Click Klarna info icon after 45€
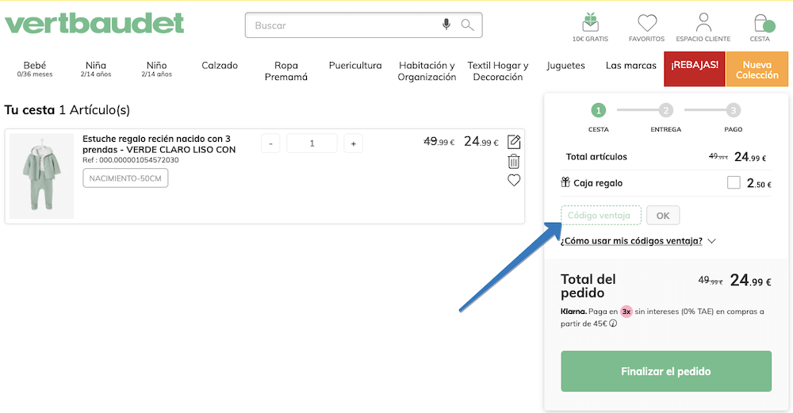The height and width of the screenshot is (413, 793). 613,323
